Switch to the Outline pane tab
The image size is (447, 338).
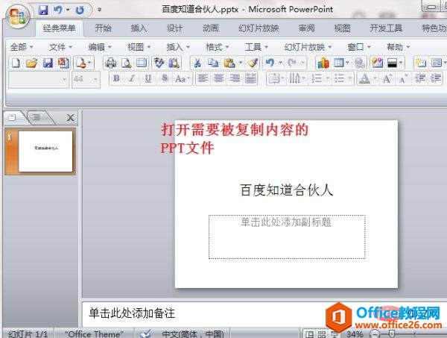tap(37, 117)
